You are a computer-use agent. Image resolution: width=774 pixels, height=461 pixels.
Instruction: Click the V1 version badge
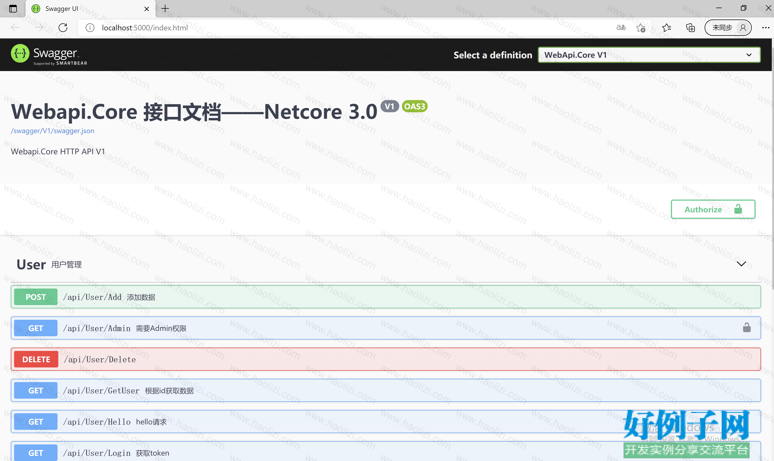pos(389,107)
